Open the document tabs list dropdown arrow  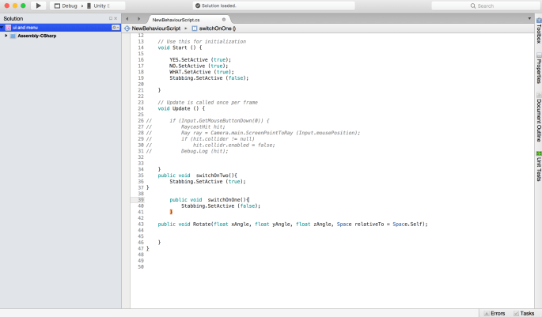[528, 18]
